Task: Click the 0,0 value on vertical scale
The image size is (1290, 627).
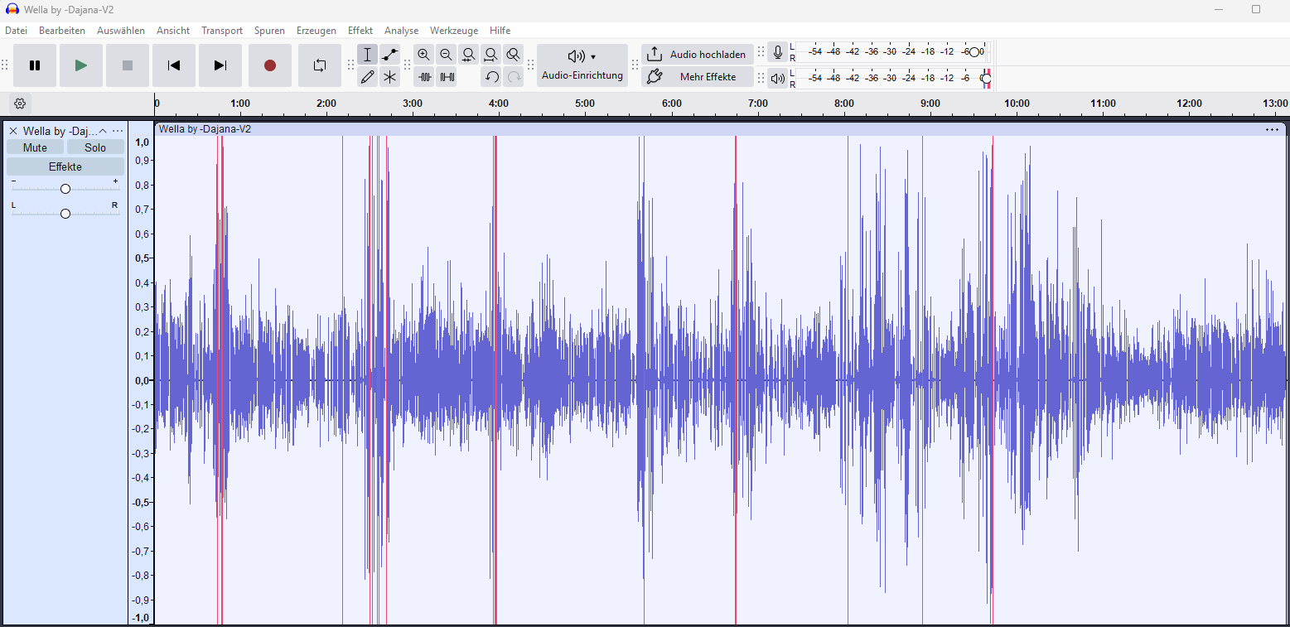Action: [x=141, y=380]
